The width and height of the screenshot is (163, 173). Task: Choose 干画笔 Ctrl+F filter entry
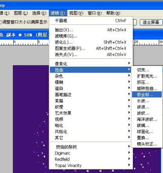[x=91, y=21]
